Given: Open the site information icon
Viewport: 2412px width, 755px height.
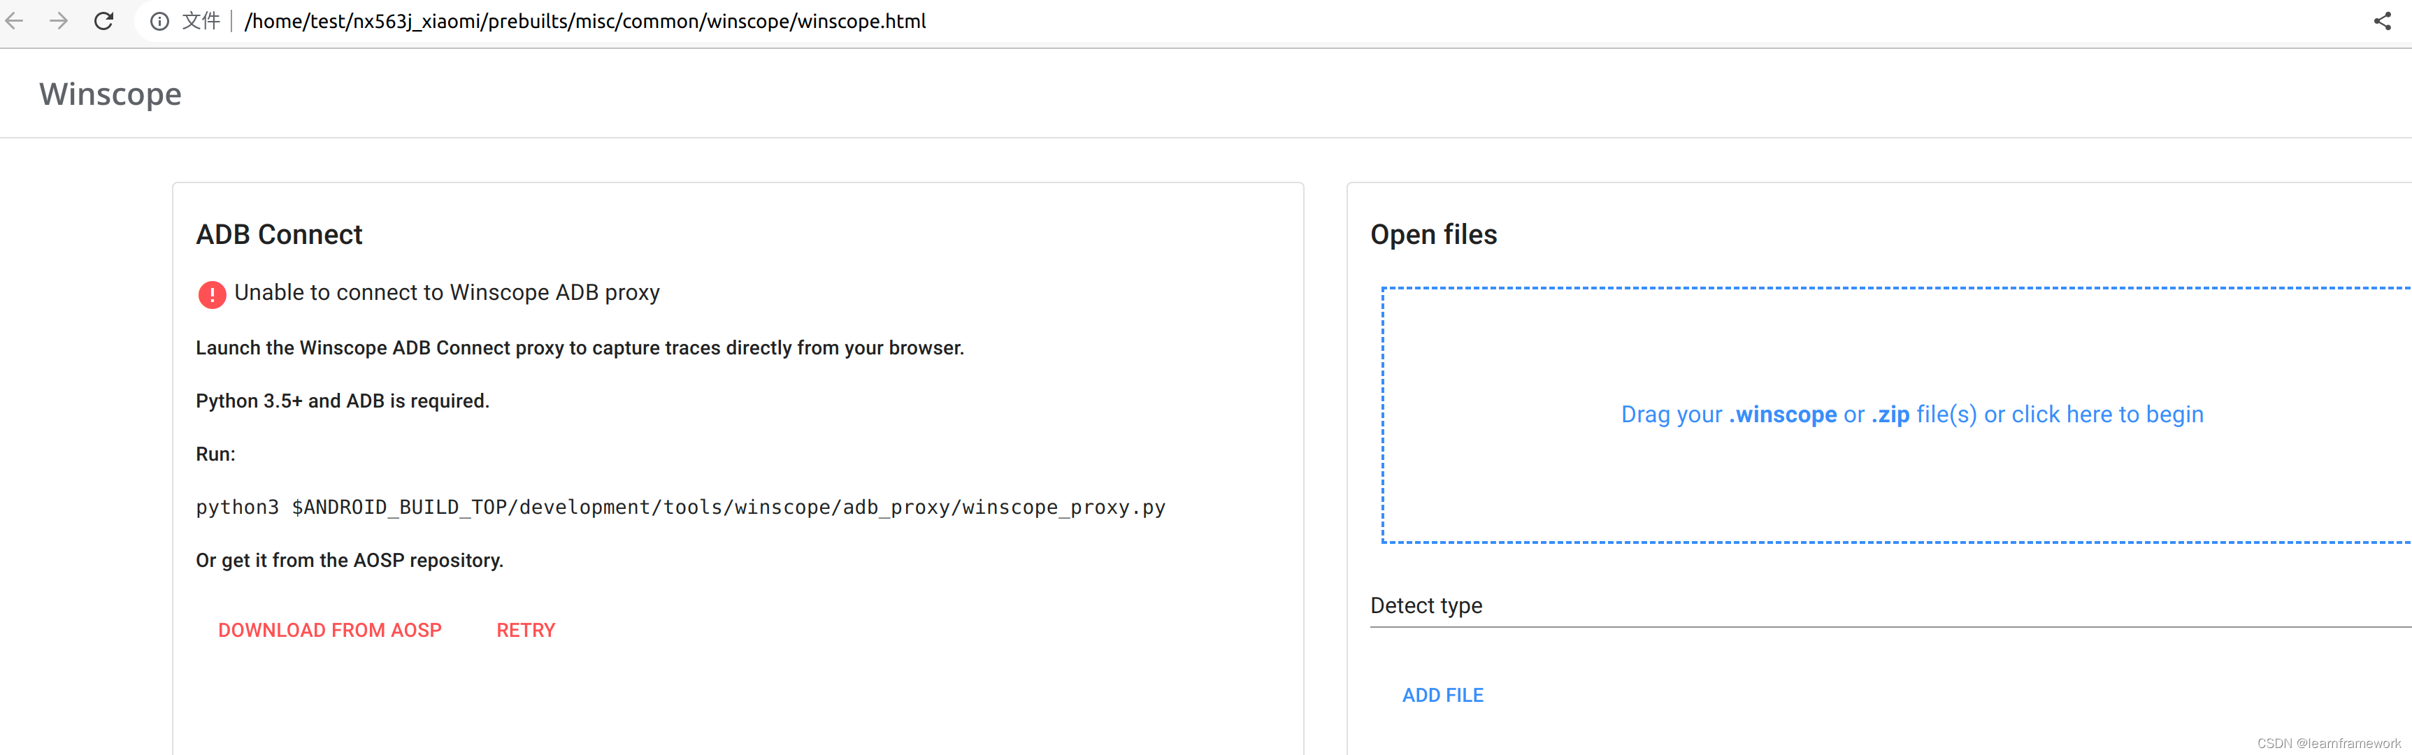Looking at the screenshot, I should [x=160, y=20].
